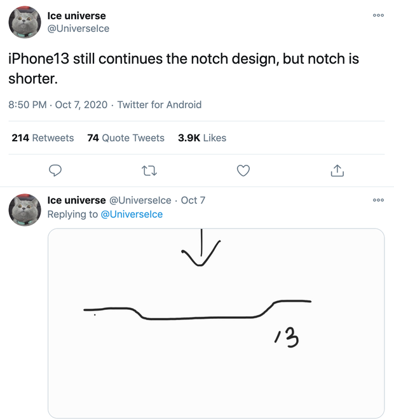Retweet this iPhone13 notch tweet

tap(149, 170)
